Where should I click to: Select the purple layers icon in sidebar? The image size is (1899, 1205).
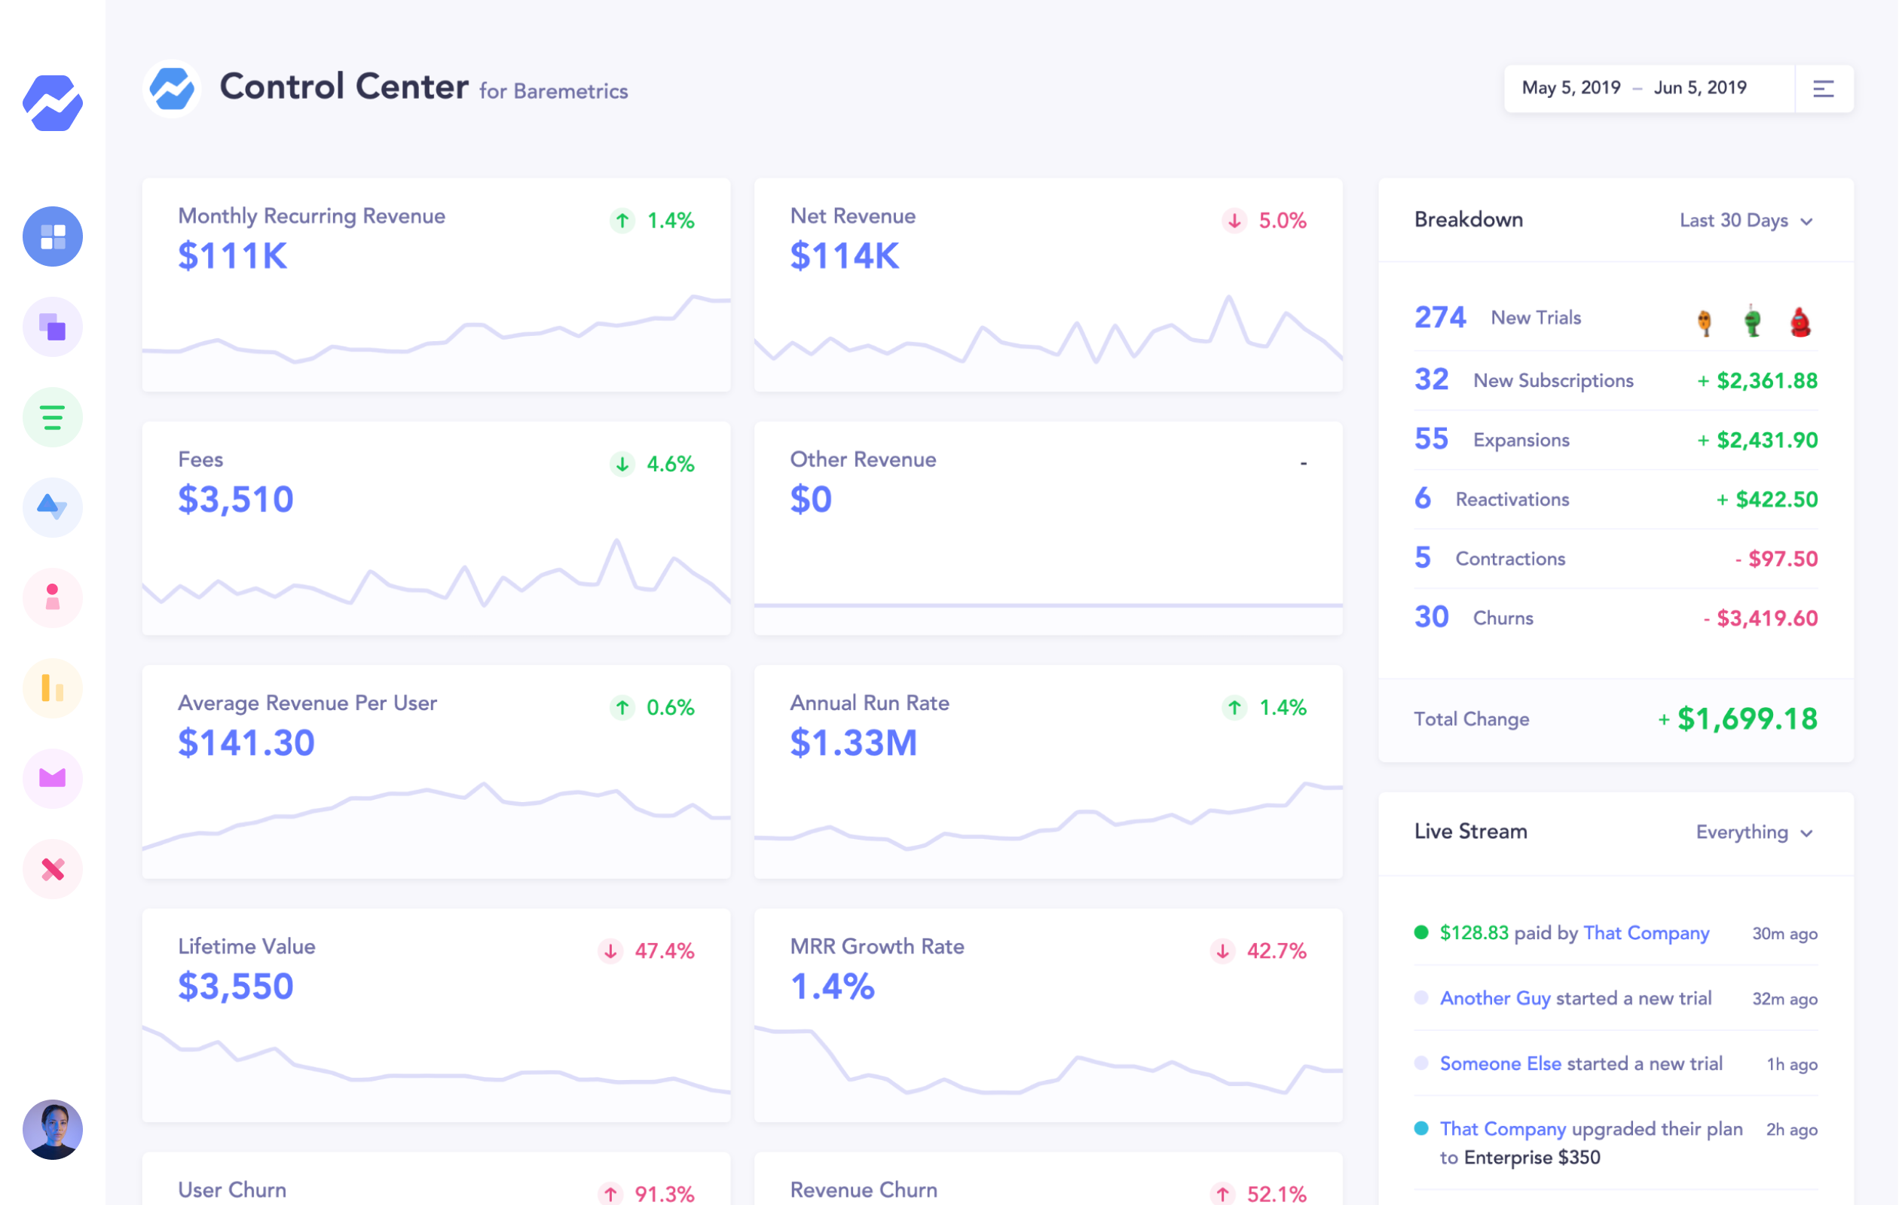click(x=52, y=326)
